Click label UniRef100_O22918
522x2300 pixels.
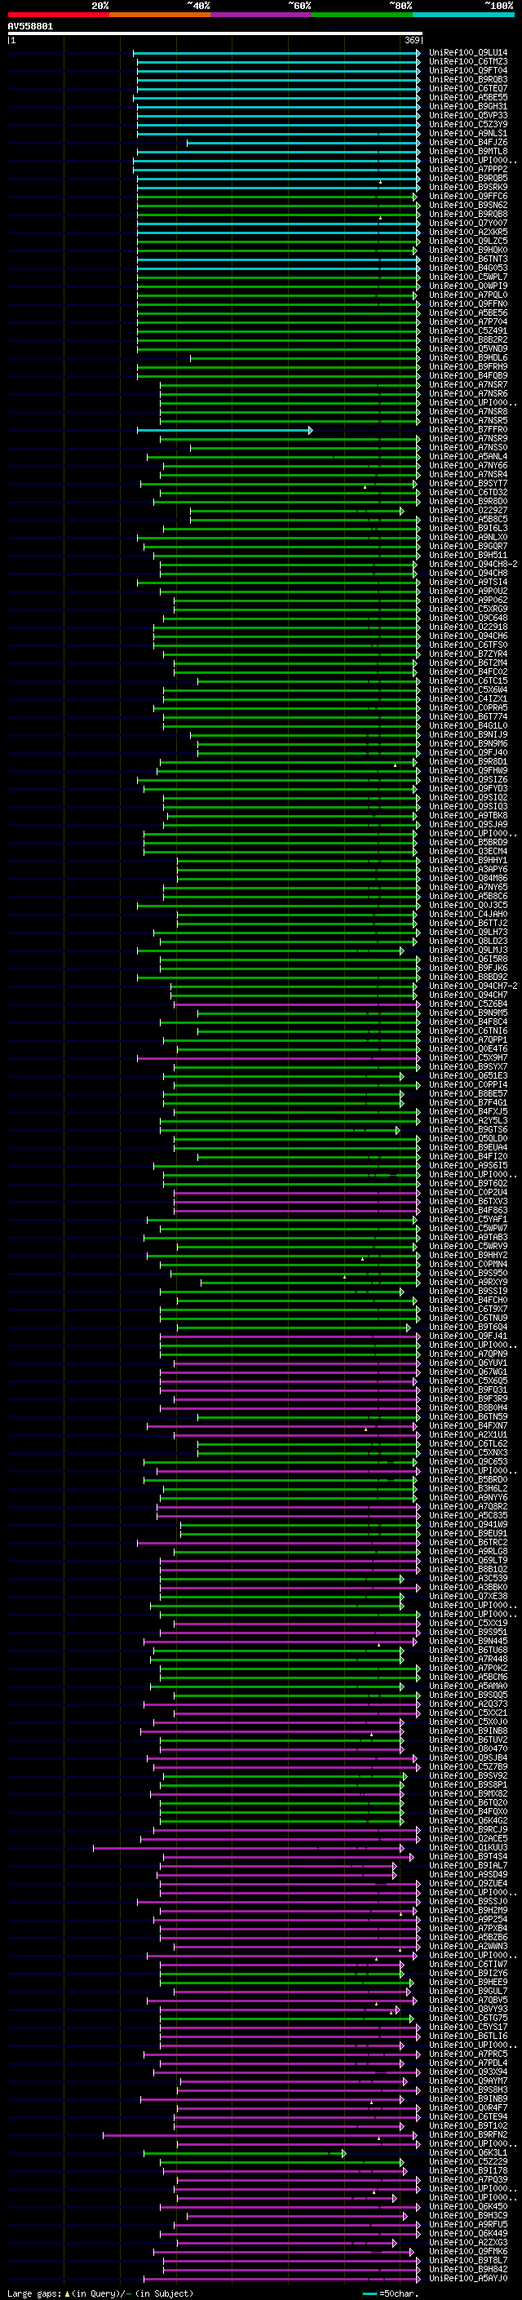point(468,627)
